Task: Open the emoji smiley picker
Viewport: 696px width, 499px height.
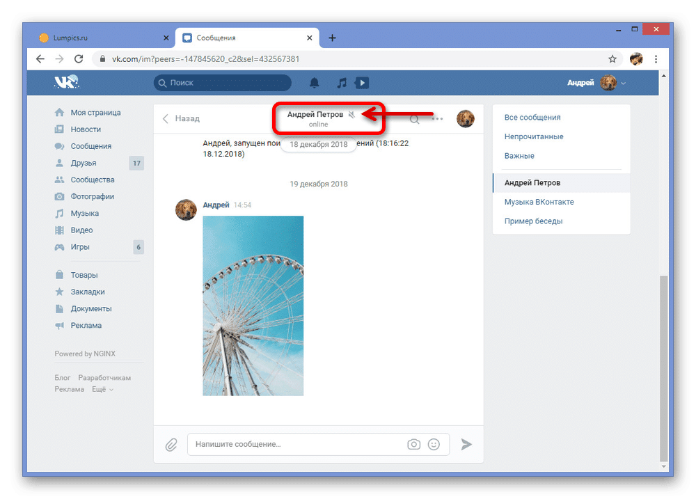Action: point(434,444)
